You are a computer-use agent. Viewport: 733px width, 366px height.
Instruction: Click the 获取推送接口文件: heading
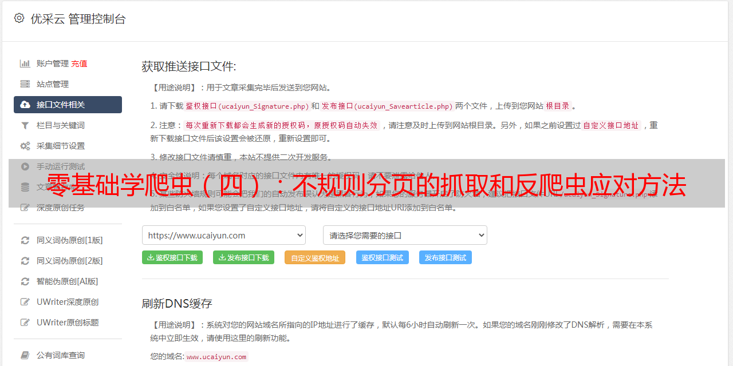click(189, 66)
